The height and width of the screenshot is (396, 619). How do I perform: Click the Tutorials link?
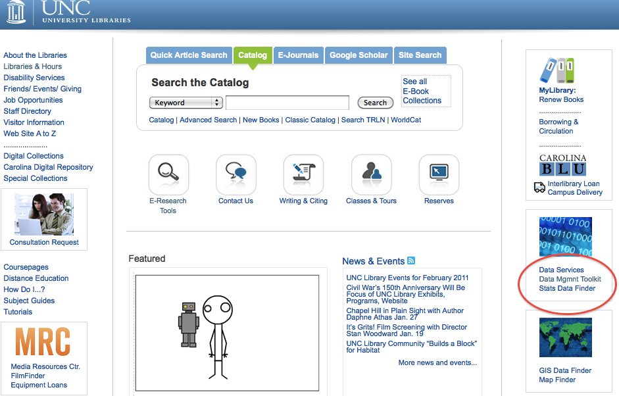18,312
